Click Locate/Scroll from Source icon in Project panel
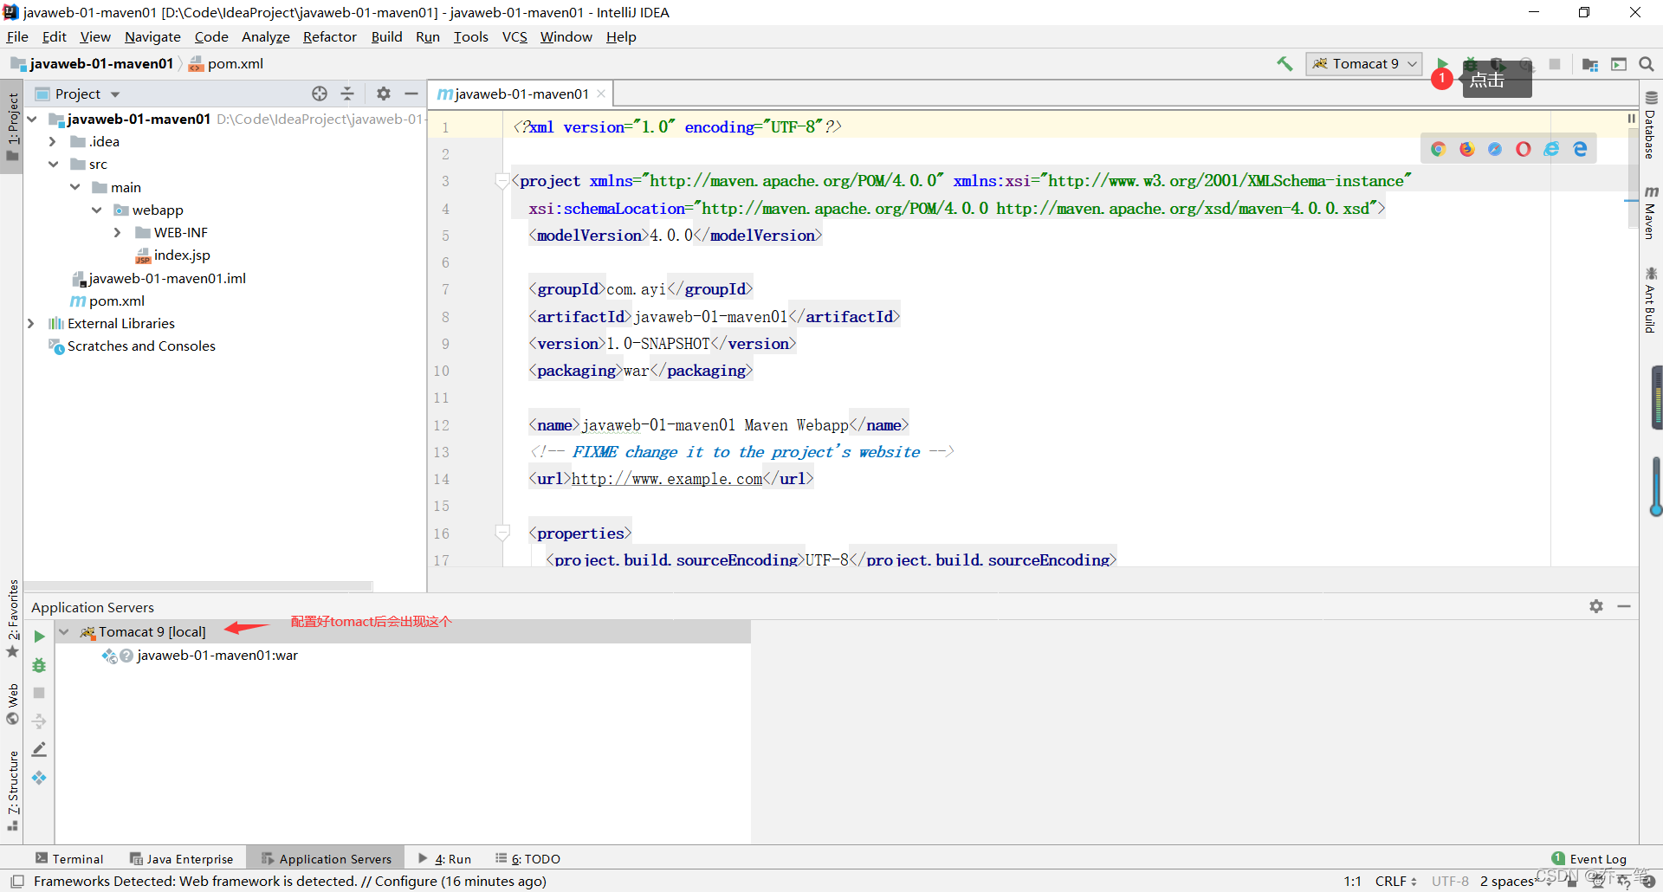 click(320, 94)
